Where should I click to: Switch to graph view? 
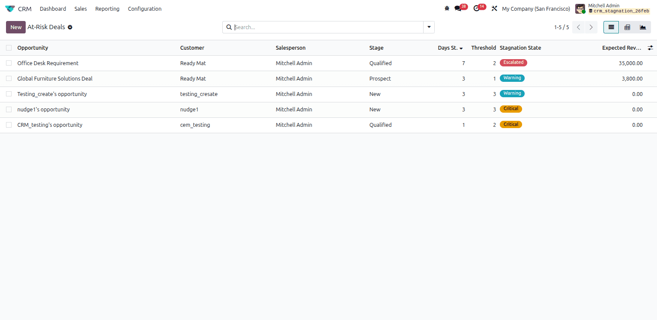coord(643,27)
